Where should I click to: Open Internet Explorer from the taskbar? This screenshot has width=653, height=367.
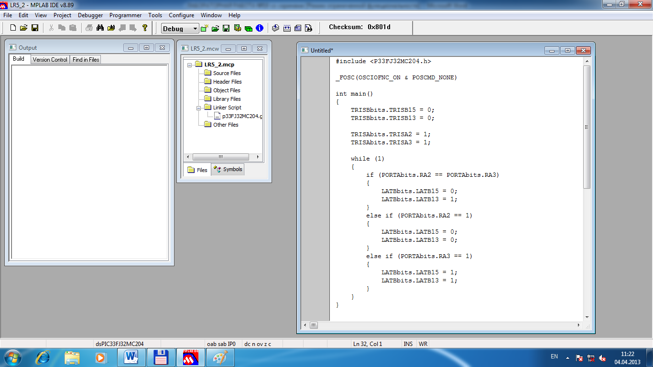coord(43,357)
